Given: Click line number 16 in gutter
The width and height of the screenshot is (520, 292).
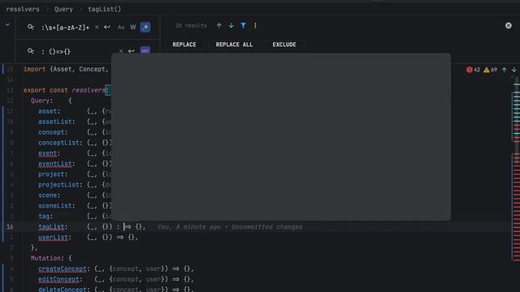Looking at the screenshot, I should [x=10, y=227].
